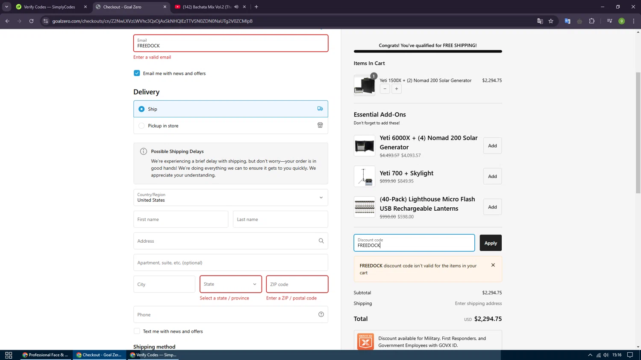Add Yeti 6000X + (4) Nomad 200 to cart
The image size is (641, 360).
coord(492,146)
